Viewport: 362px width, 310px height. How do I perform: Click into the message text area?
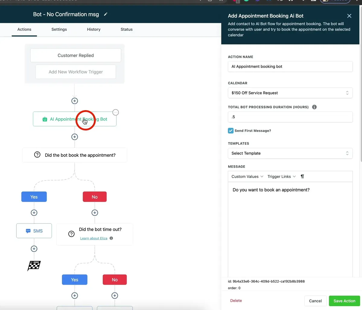(290, 229)
